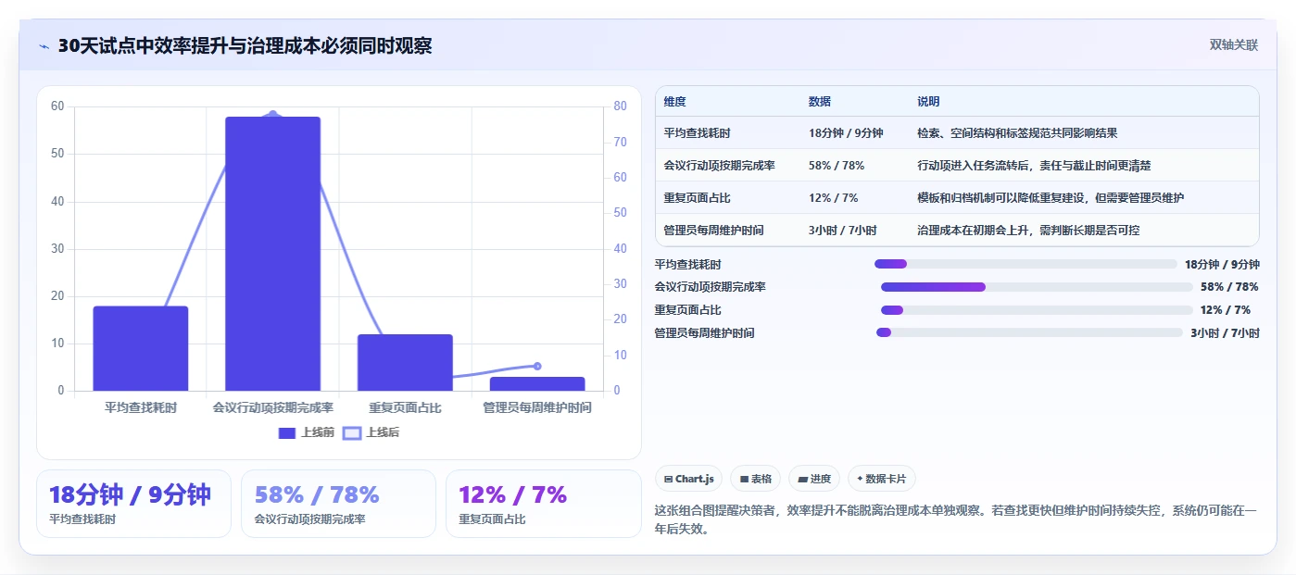Click table cell 平均查找耗时

click(x=698, y=133)
